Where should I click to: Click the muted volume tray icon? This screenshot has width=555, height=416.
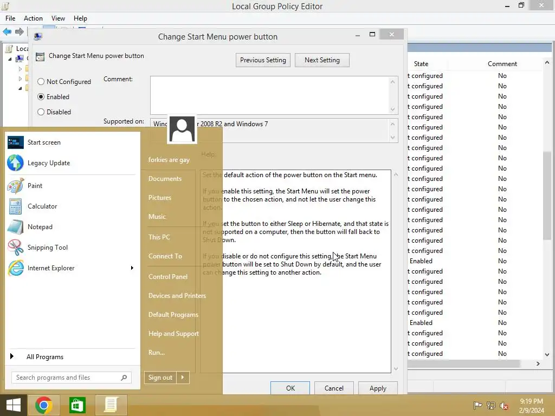pos(504,405)
